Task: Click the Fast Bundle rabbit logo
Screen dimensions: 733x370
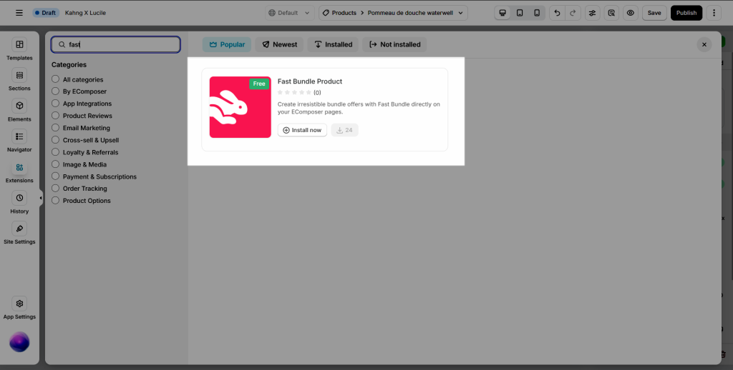Action: pyautogui.click(x=241, y=107)
